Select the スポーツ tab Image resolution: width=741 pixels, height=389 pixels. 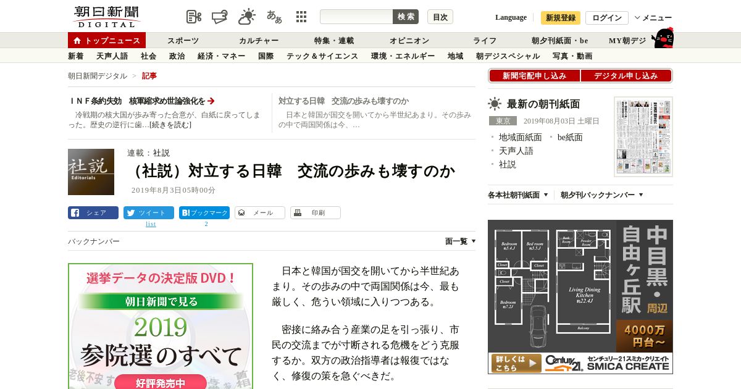point(183,41)
